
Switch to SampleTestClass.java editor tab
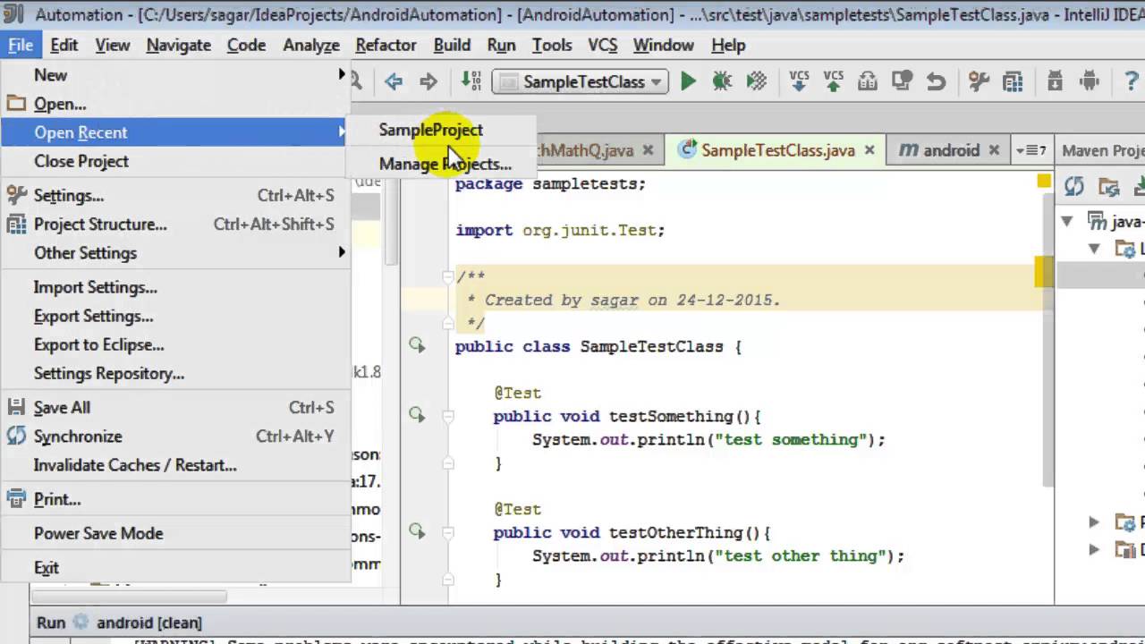pos(778,150)
